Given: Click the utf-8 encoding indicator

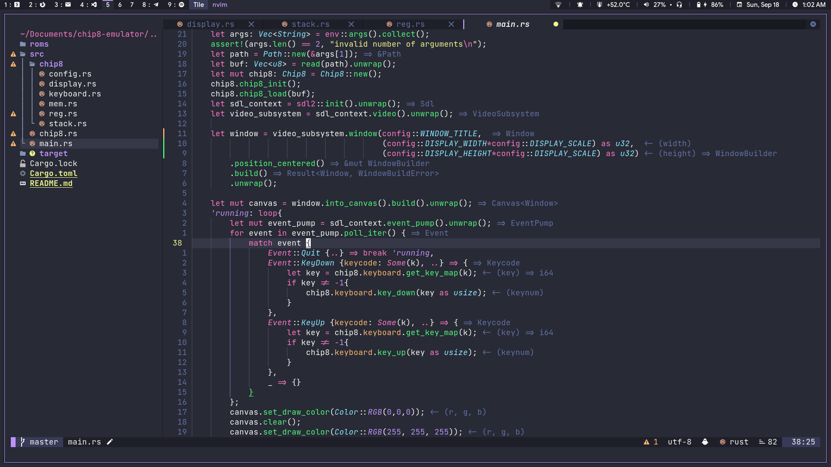Looking at the screenshot, I should 680,442.
